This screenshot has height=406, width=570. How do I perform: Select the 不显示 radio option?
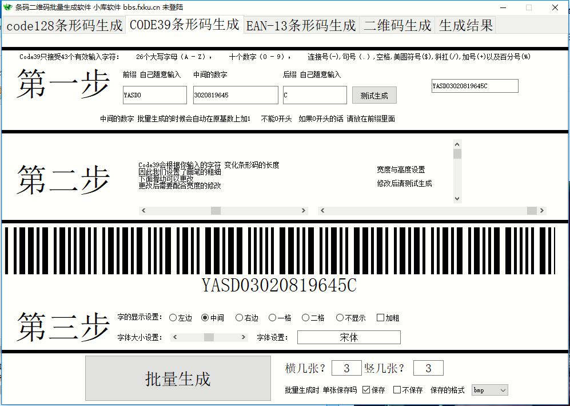coord(351,318)
